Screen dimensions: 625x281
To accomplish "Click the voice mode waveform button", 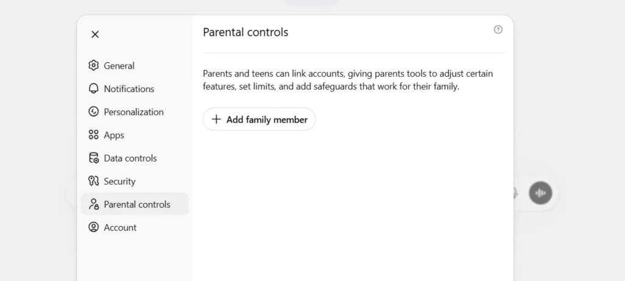I will pos(540,193).
